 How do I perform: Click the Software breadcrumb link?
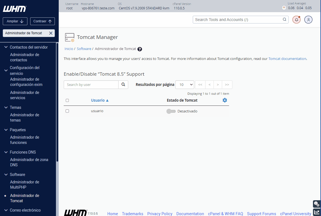tap(84, 49)
